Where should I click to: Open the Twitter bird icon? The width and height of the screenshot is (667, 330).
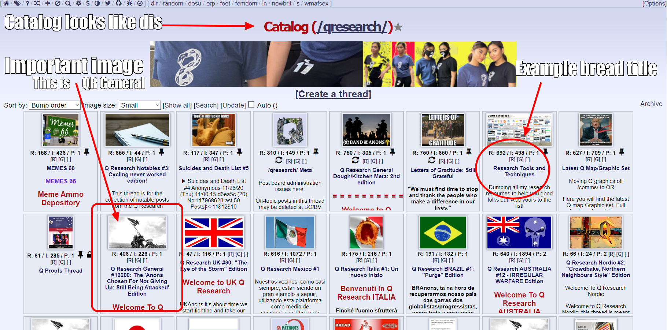(x=108, y=3)
